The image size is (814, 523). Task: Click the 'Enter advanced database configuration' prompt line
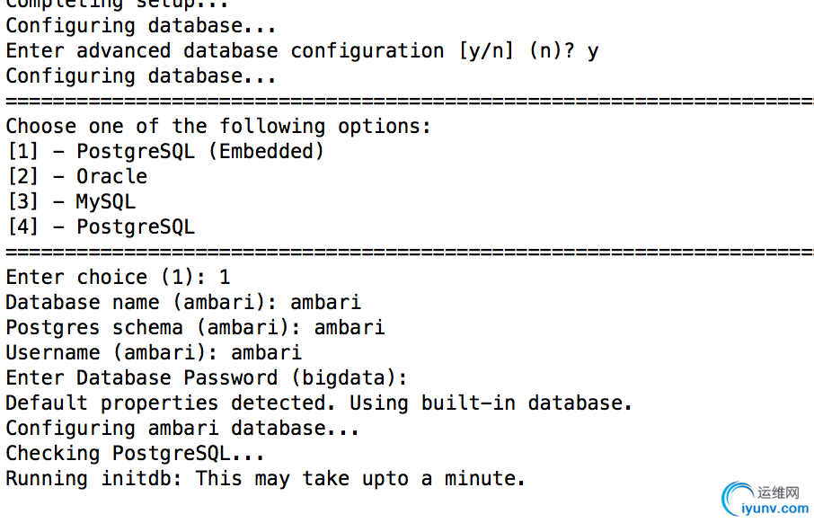coord(302,51)
